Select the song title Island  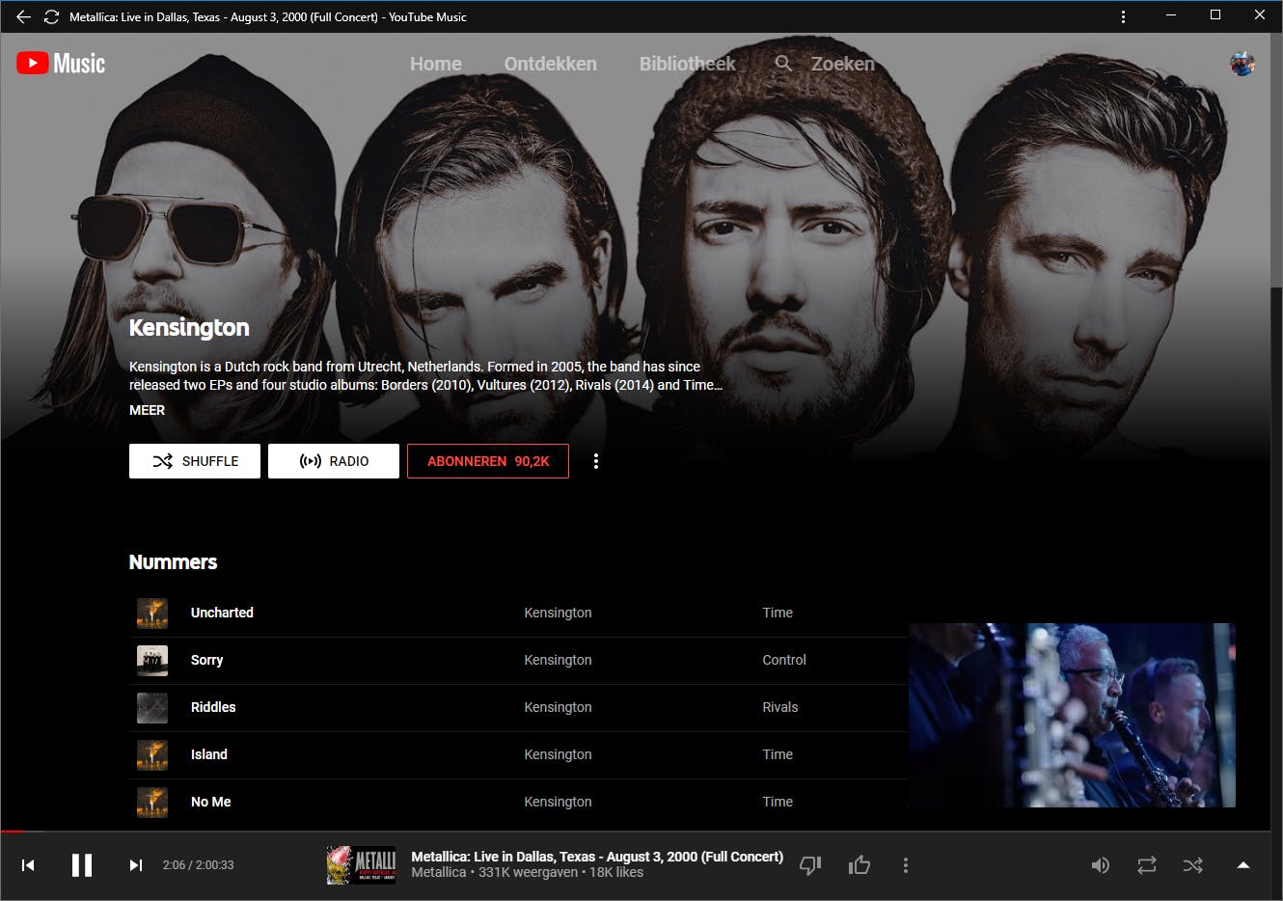click(209, 754)
